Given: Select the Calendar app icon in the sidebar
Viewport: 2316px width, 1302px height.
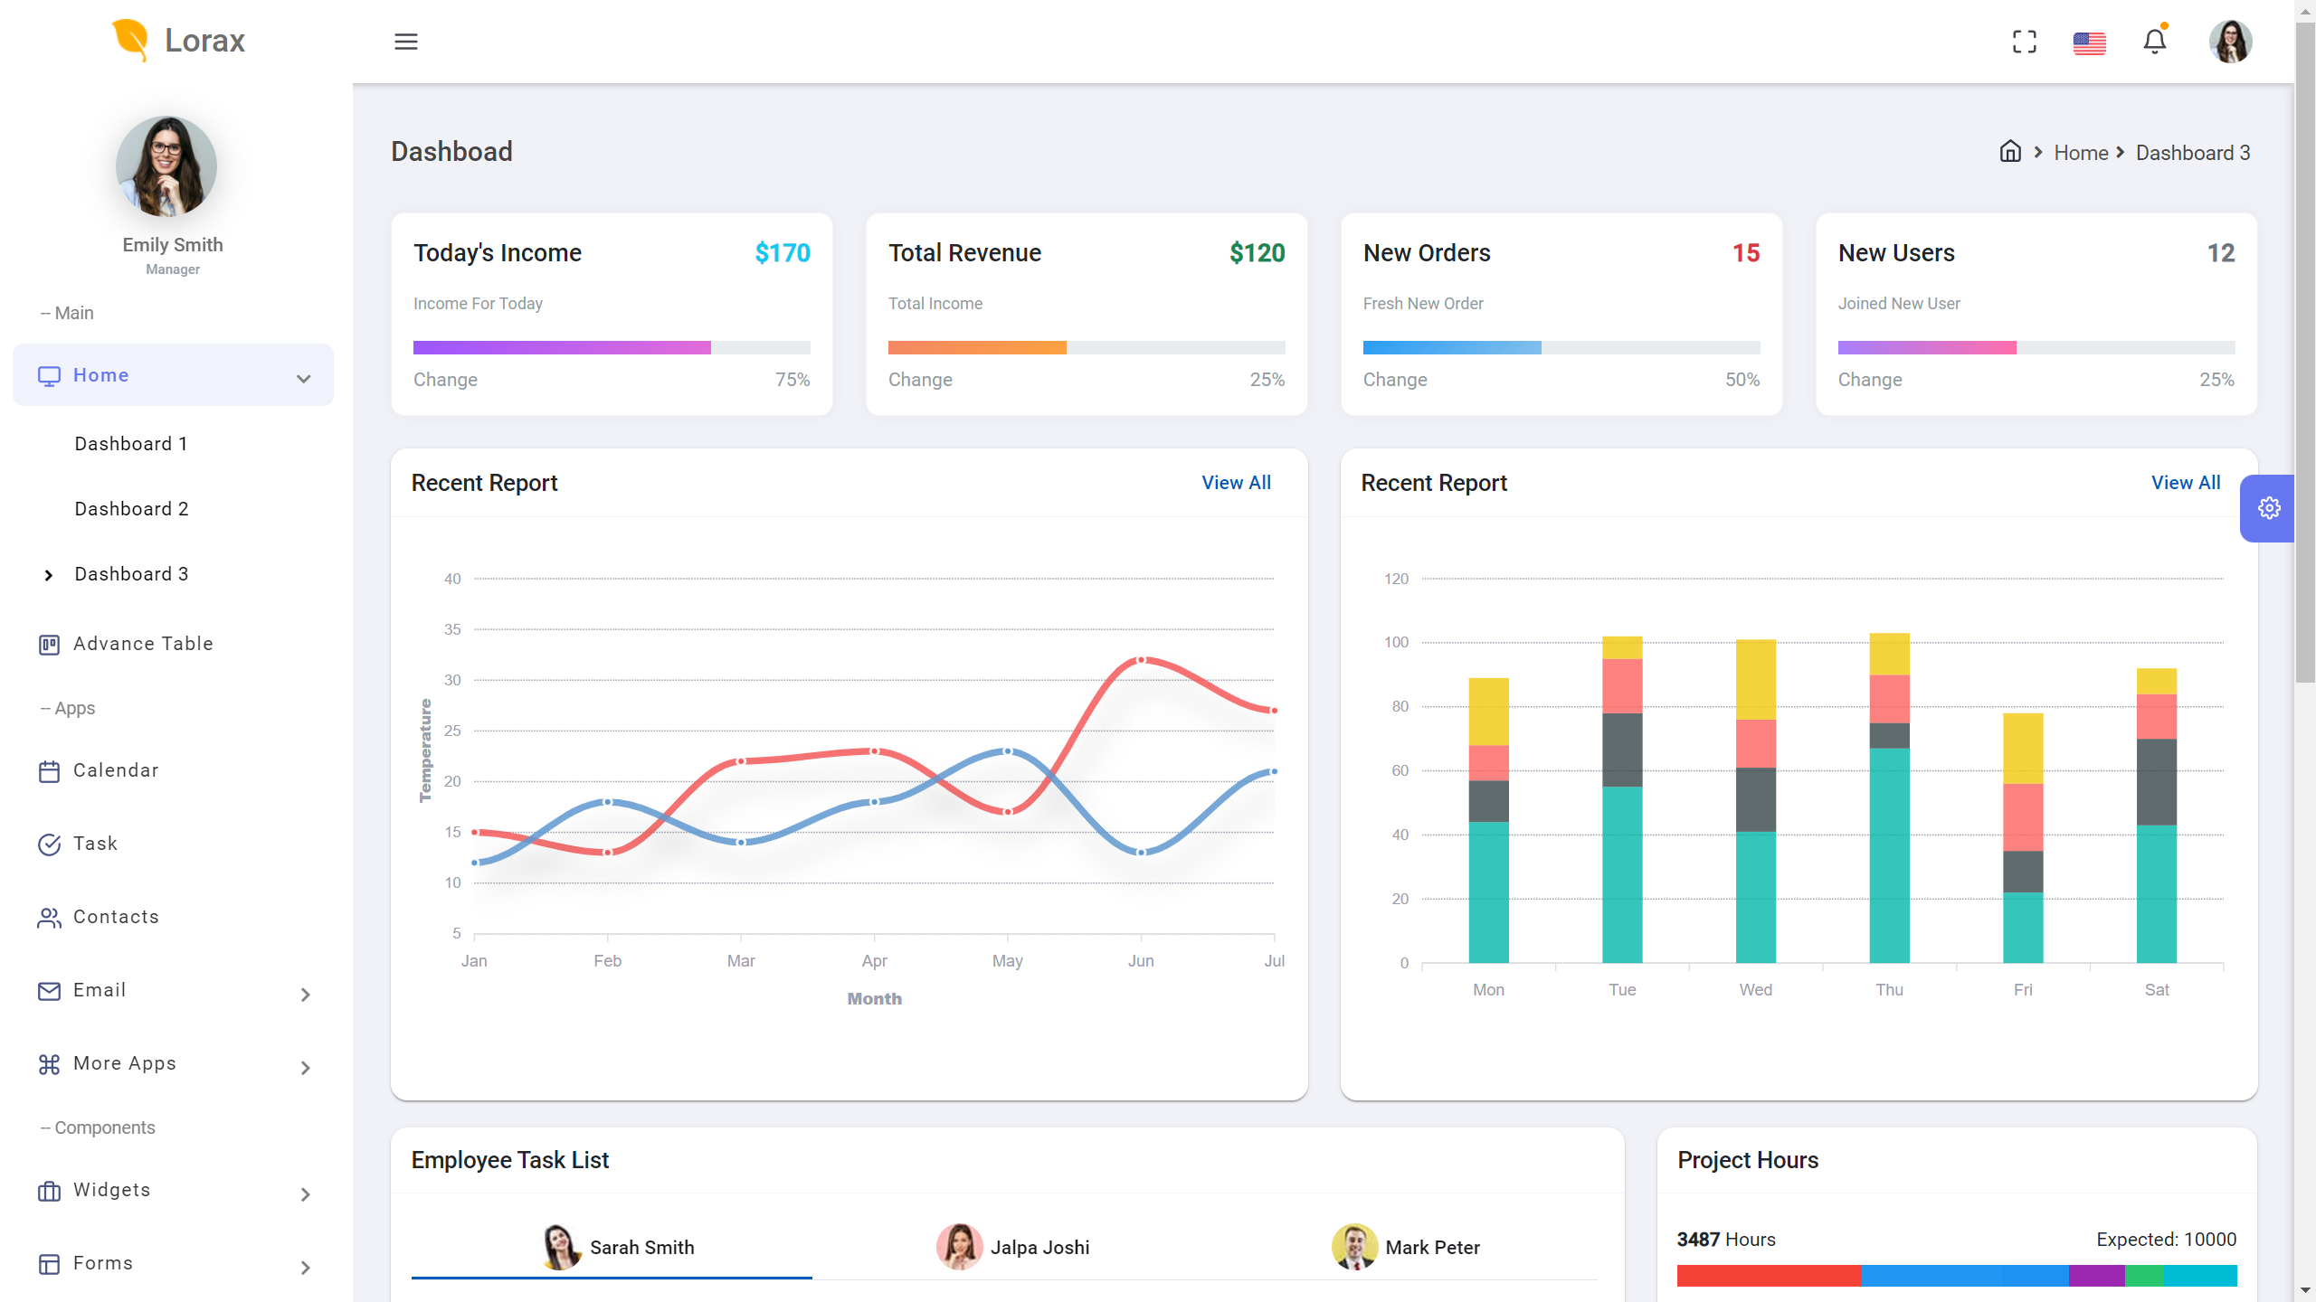Looking at the screenshot, I should tap(50, 770).
